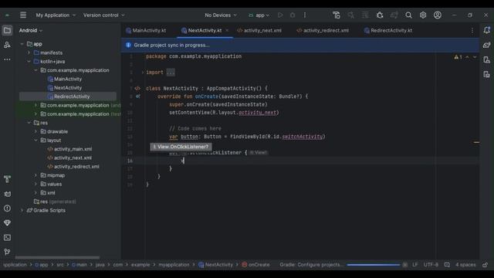
Task: Expand the drawable folder
Action: 36,131
